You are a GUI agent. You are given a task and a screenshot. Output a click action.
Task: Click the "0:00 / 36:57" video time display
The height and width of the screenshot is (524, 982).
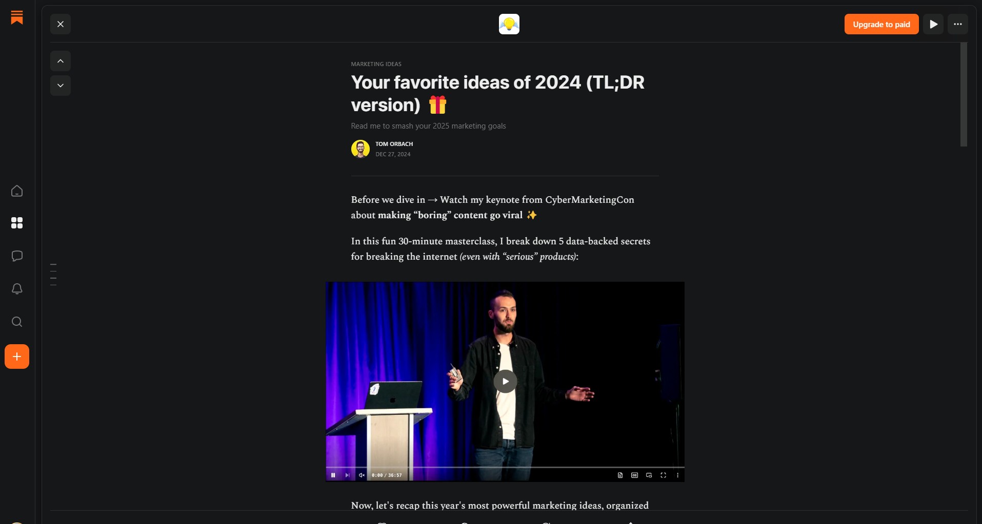point(387,475)
